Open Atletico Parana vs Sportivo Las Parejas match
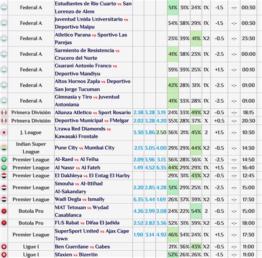 [91, 39]
